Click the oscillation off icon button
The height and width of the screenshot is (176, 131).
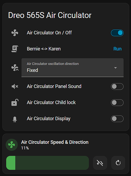[x=100, y=163]
